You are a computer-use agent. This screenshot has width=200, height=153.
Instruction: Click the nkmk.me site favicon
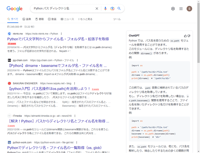pos(9,34)
